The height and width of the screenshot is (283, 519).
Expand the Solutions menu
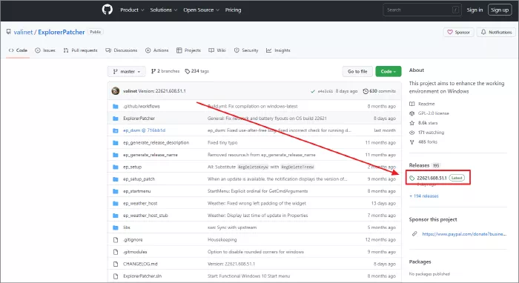(164, 10)
